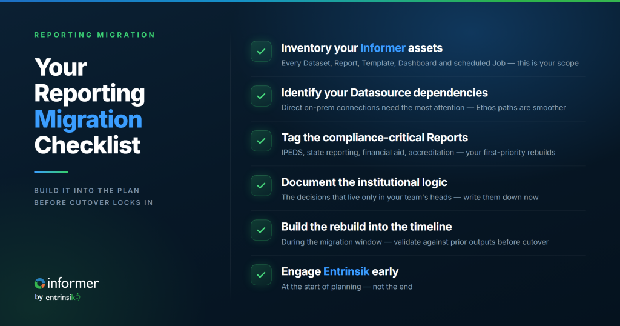
Task: Click the Informer circular logo icon
Action: [39, 283]
